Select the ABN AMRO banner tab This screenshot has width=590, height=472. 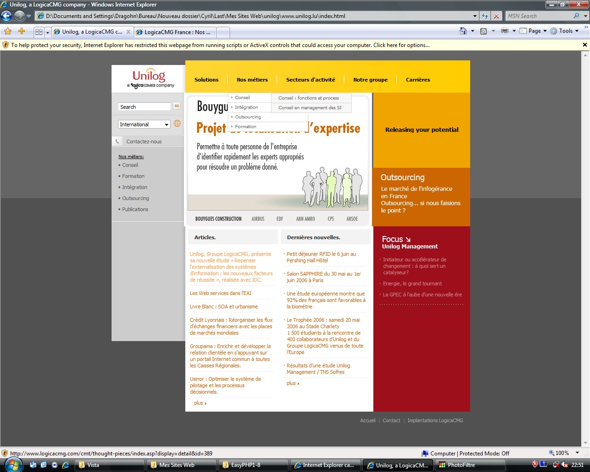pos(306,219)
